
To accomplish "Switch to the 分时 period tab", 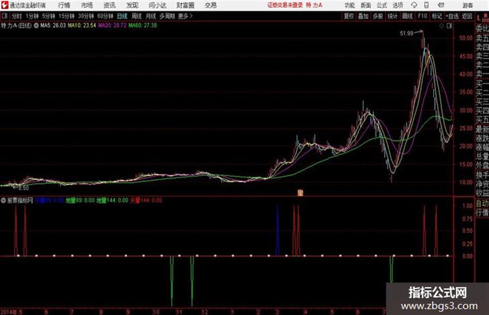I will 17,16.
